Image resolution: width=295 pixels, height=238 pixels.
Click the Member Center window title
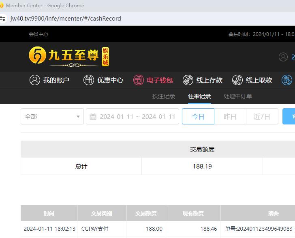(45, 6)
